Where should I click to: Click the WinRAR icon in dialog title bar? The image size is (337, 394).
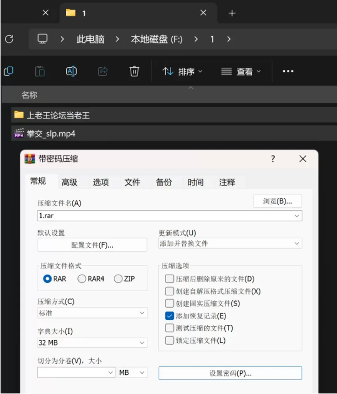pos(30,159)
